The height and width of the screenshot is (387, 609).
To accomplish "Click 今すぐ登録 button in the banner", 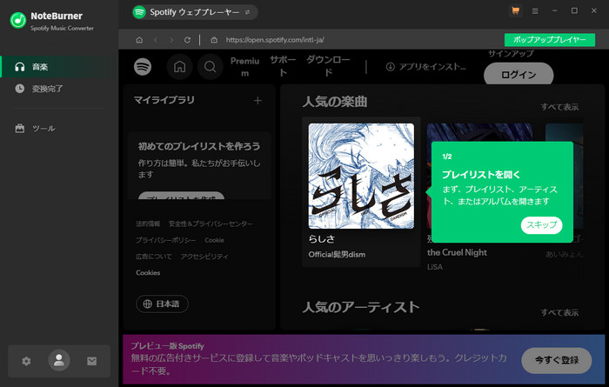I will (x=557, y=360).
